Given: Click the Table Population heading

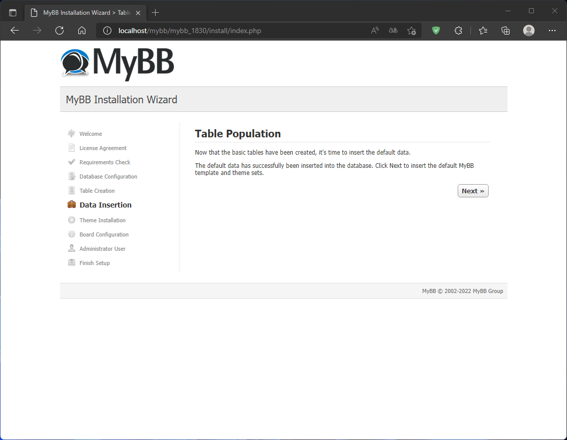Looking at the screenshot, I should pos(237,133).
